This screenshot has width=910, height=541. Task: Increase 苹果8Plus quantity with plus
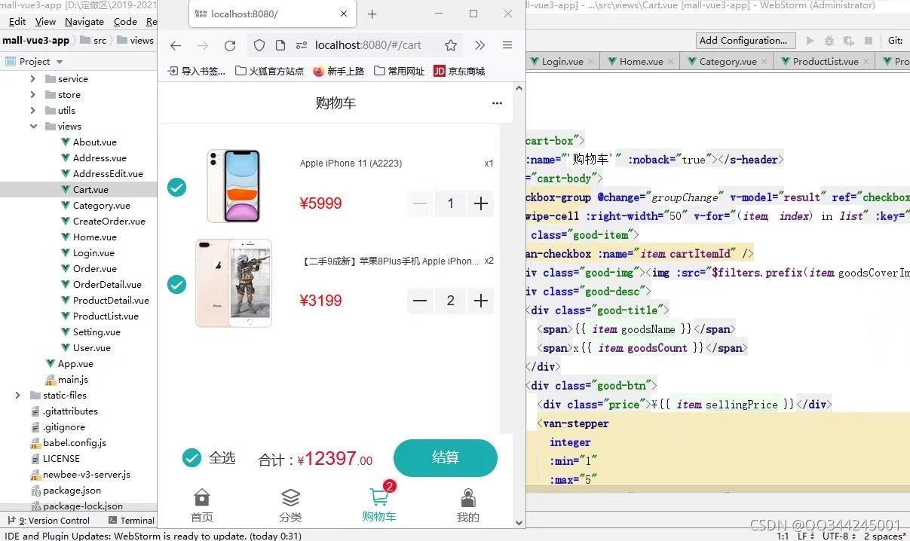481,301
